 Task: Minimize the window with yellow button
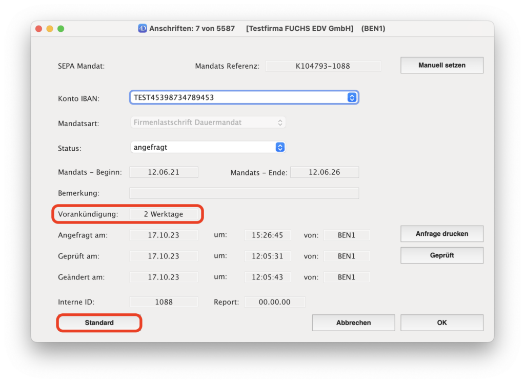(x=50, y=29)
